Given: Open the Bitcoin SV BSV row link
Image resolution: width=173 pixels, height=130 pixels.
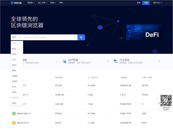Looking at the screenshot, I should (23, 123).
